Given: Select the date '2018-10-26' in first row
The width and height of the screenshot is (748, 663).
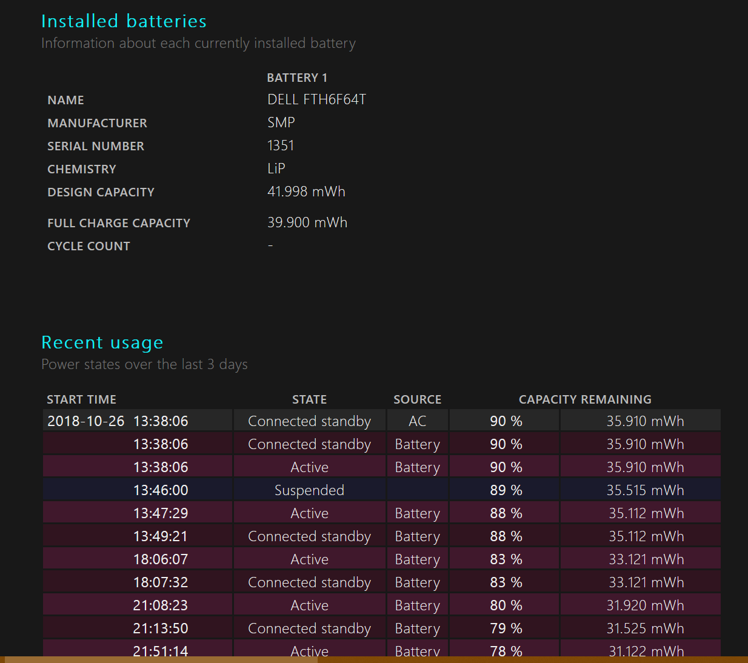Looking at the screenshot, I should 85,421.
